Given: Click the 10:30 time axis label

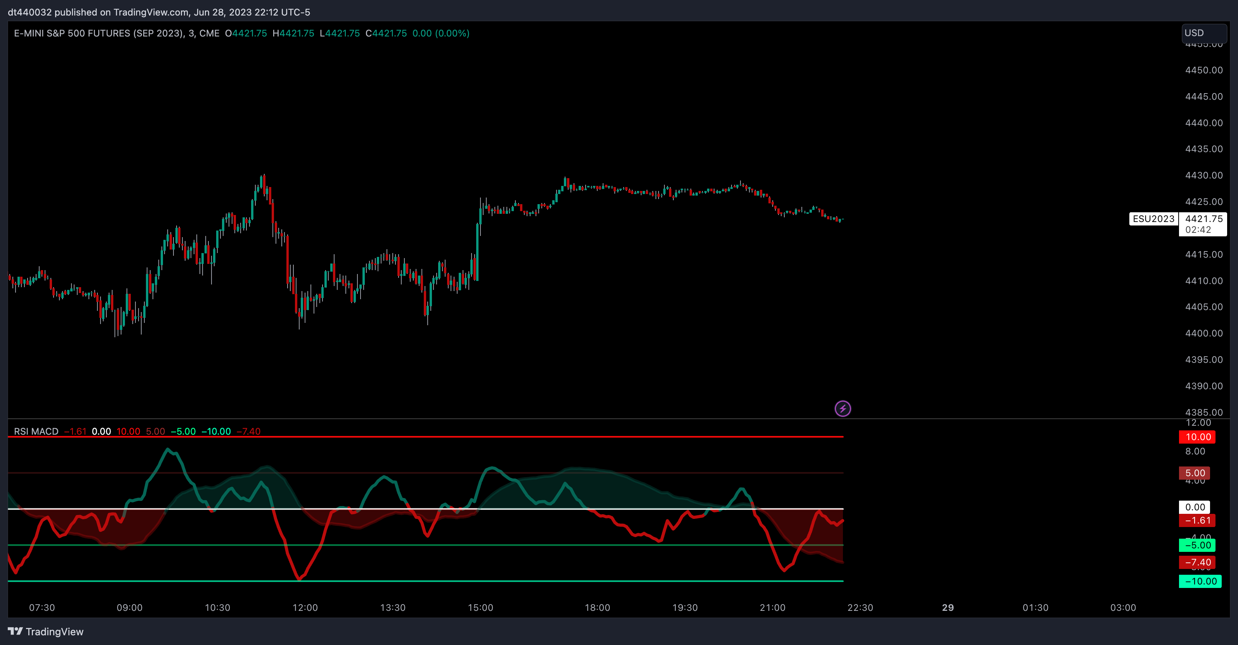Looking at the screenshot, I should tap(218, 607).
